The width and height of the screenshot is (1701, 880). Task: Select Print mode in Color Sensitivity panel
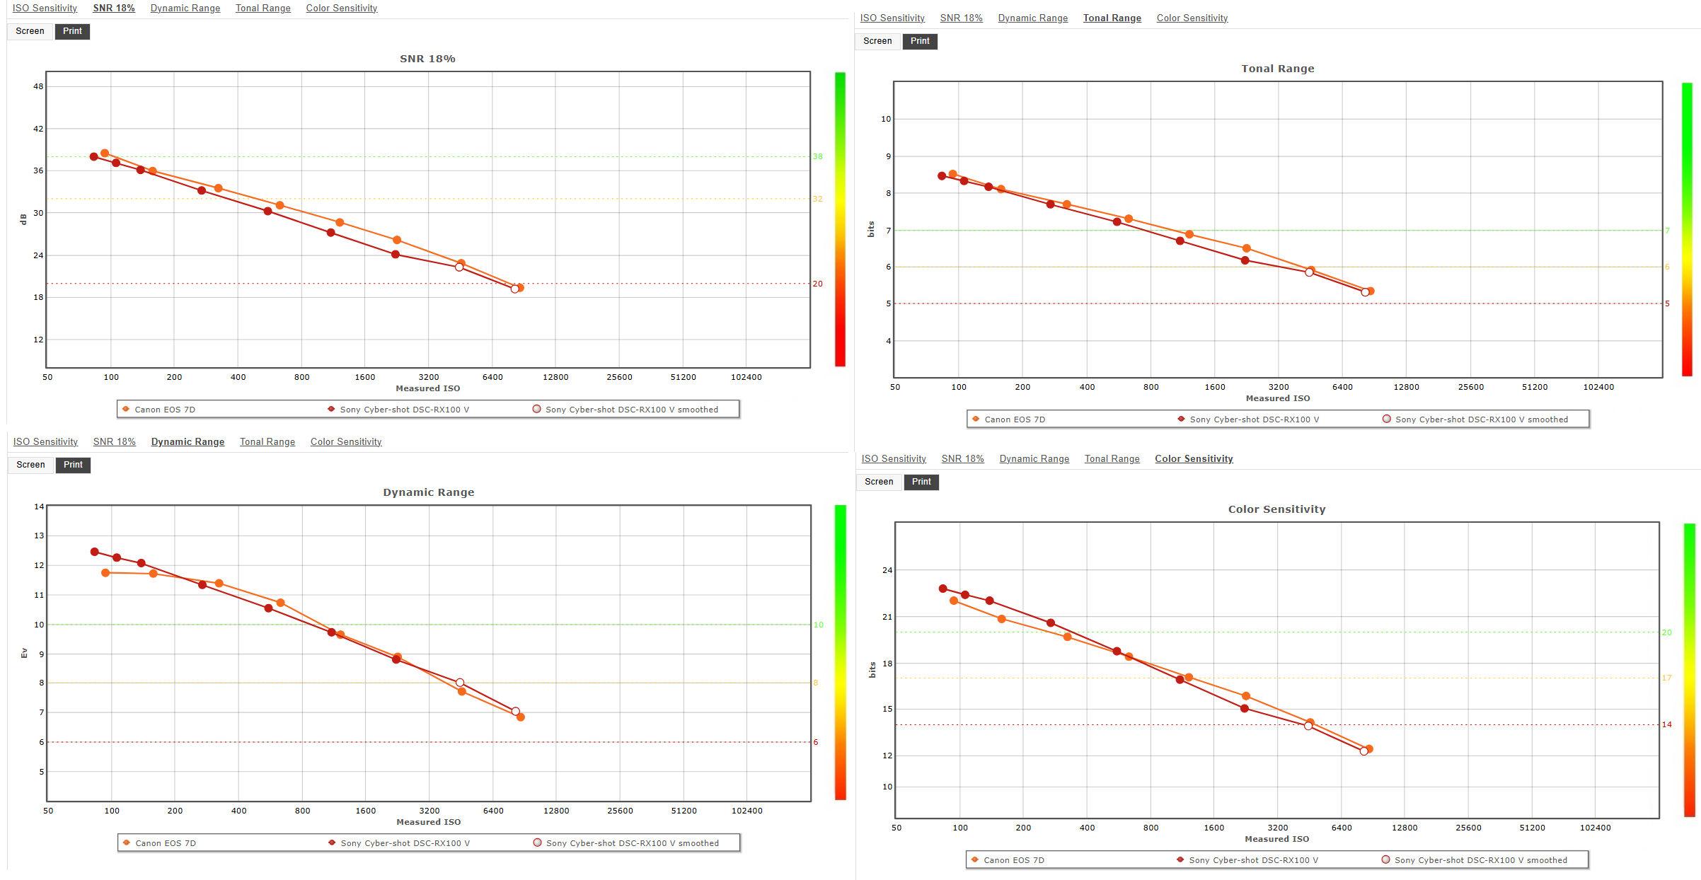[x=921, y=482]
